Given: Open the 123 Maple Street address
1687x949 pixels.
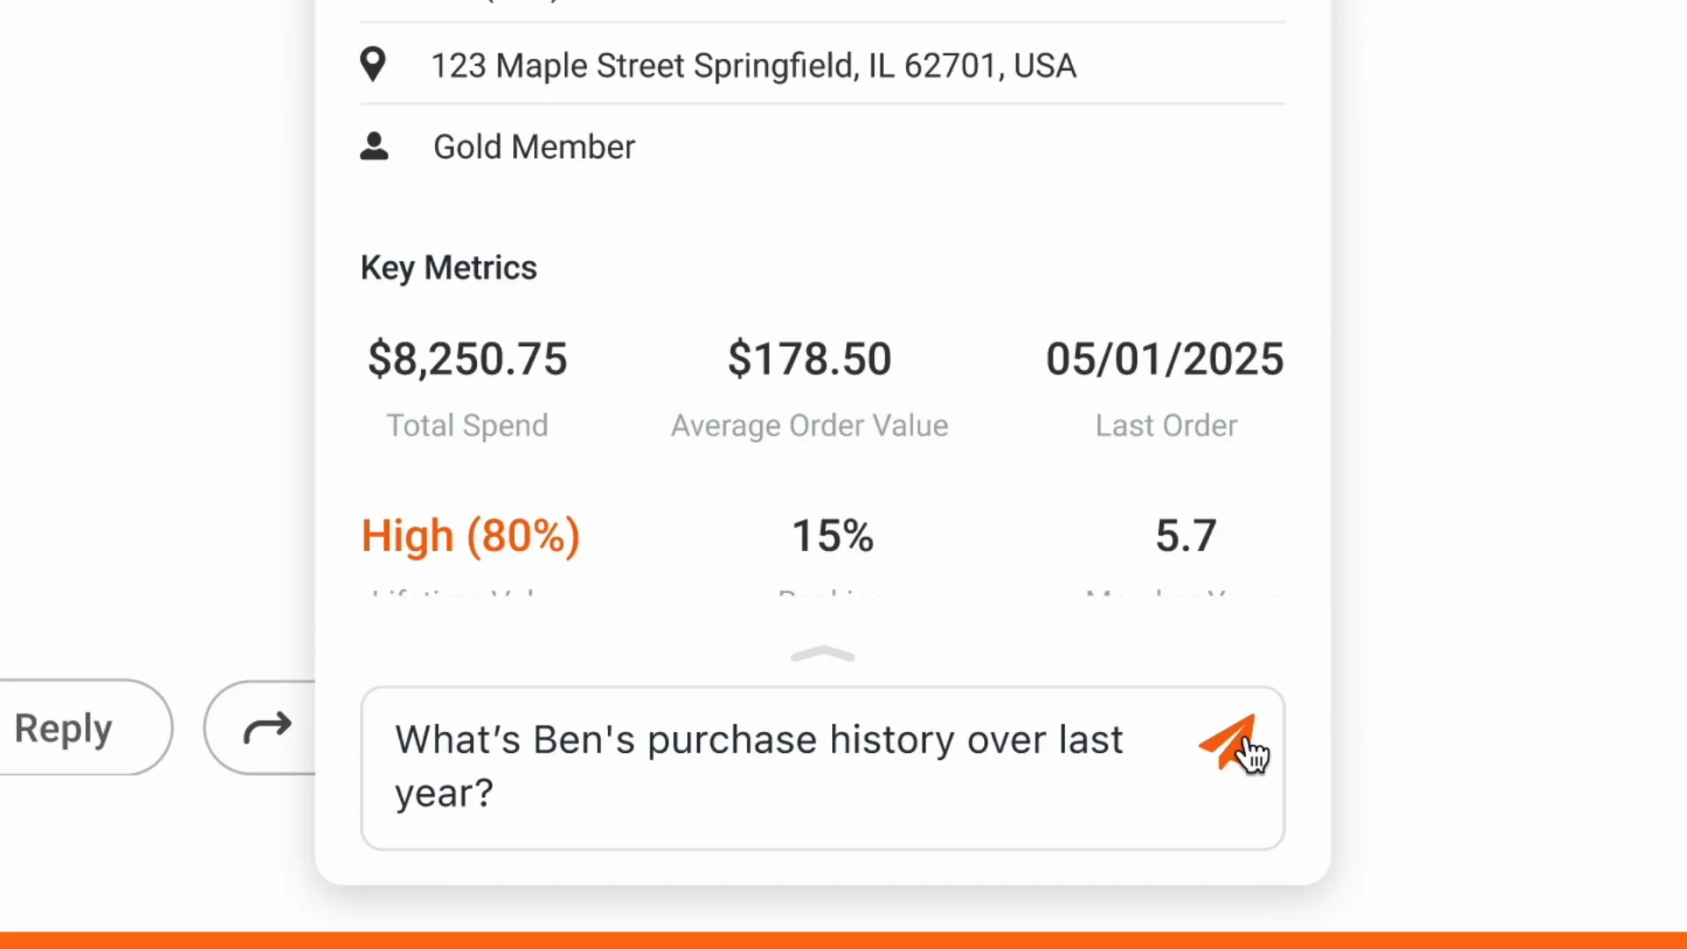Looking at the screenshot, I should tap(753, 66).
